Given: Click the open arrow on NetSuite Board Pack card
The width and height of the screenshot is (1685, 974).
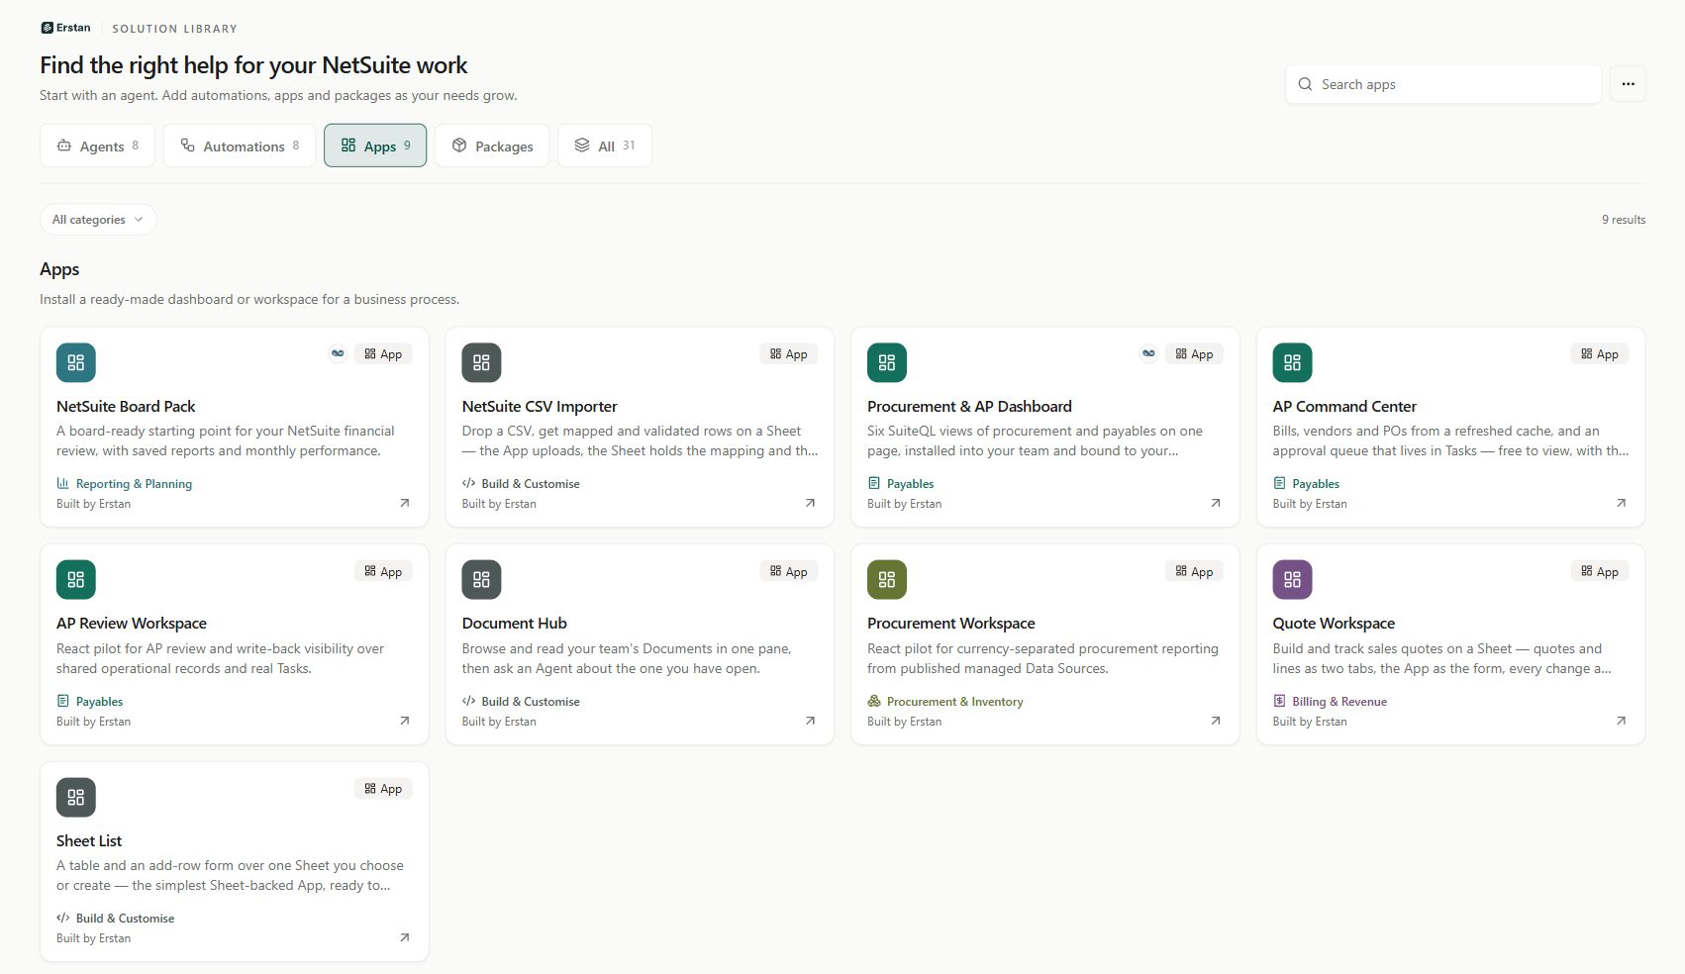Looking at the screenshot, I should tap(404, 503).
